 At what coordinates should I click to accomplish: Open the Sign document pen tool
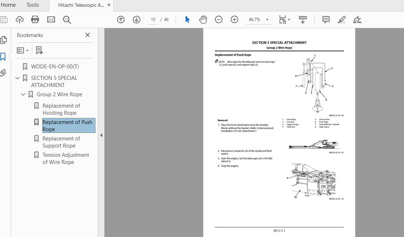358,20
